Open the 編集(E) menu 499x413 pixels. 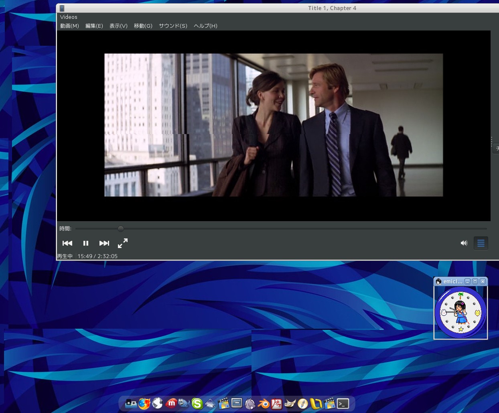pos(94,26)
